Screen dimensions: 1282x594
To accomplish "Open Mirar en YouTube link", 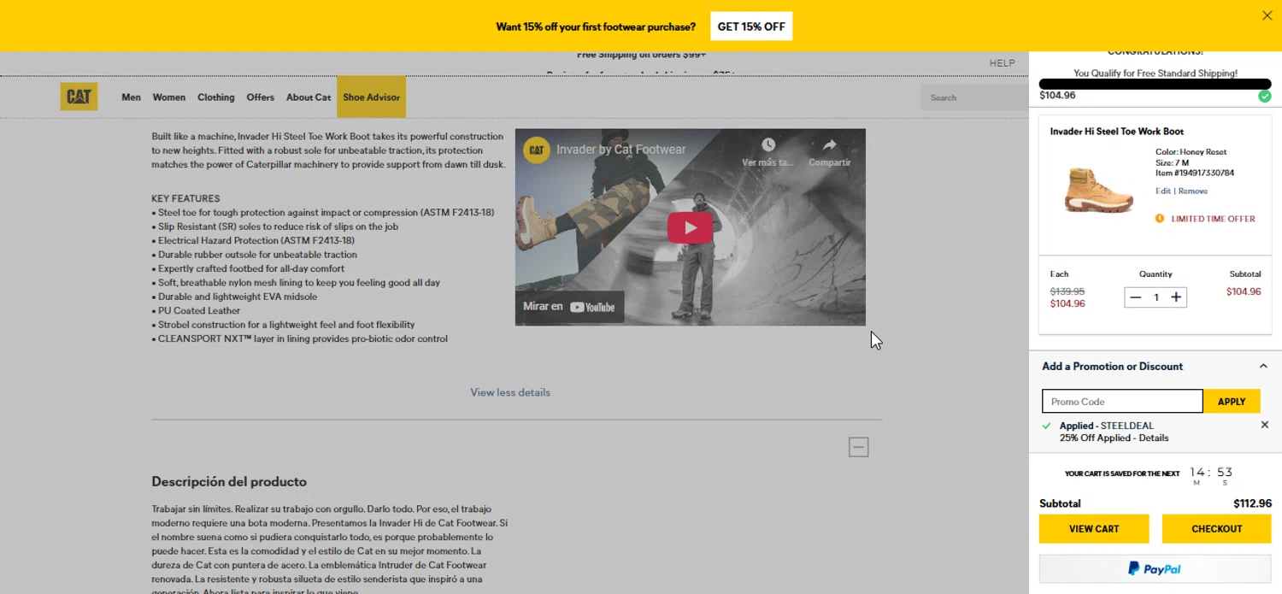I will coord(569,307).
